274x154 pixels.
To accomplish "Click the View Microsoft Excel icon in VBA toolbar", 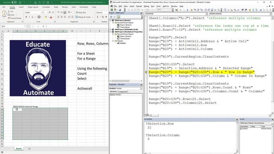I will tap(112, 10).
